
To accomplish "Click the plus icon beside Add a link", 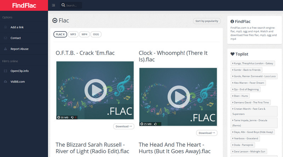I will 5,27.
